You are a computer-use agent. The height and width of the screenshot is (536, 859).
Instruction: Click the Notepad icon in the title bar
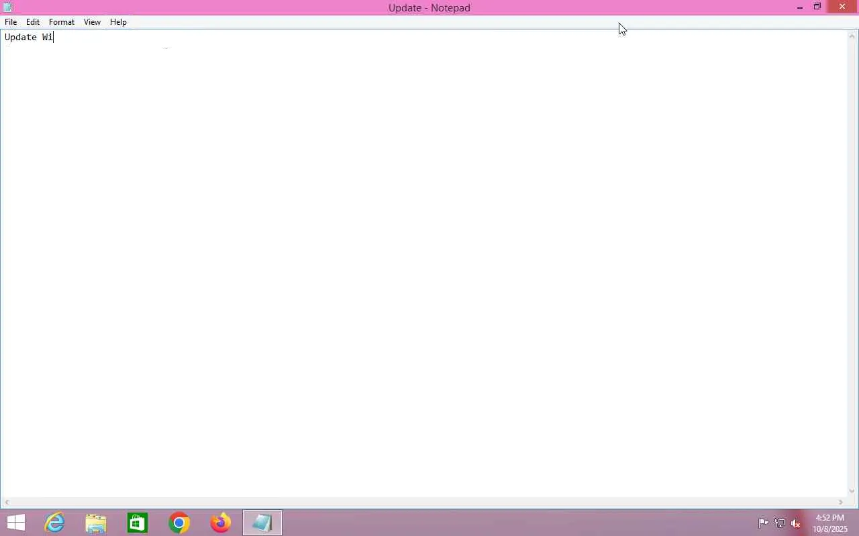coord(8,7)
